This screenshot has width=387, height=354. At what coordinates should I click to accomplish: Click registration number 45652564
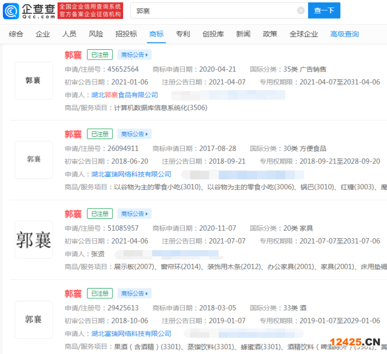(123, 69)
